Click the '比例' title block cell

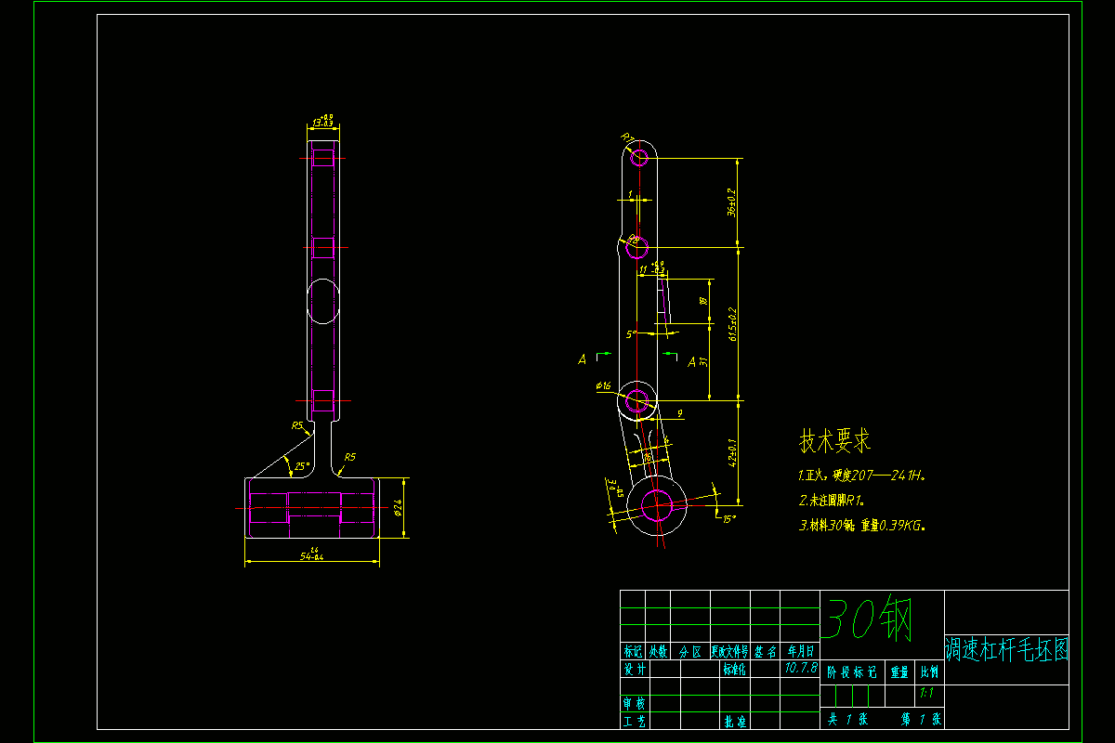pyautogui.click(x=929, y=671)
